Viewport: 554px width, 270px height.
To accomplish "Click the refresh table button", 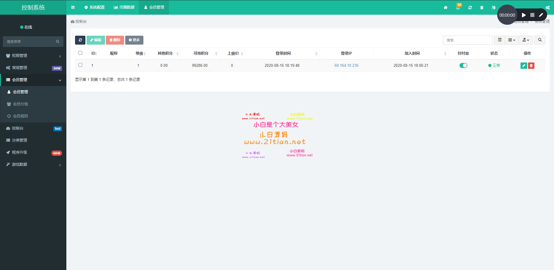I will point(80,40).
